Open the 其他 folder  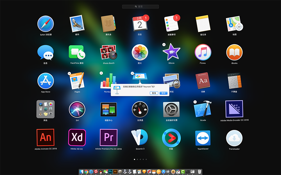46,109
